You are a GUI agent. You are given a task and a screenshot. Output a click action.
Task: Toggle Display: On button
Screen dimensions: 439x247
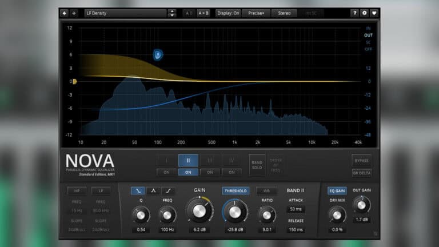pos(228,13)
